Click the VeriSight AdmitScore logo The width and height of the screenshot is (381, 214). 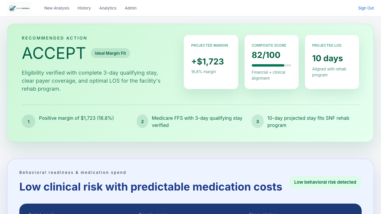pyautogui.click(x=19, y=8)
